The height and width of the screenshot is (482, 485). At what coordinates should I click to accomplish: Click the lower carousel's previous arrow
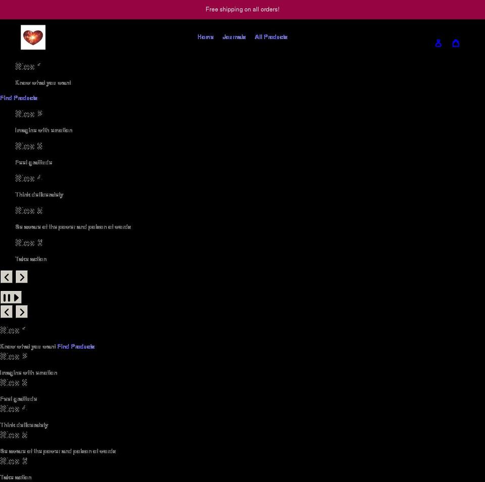(x=7, y=312)
